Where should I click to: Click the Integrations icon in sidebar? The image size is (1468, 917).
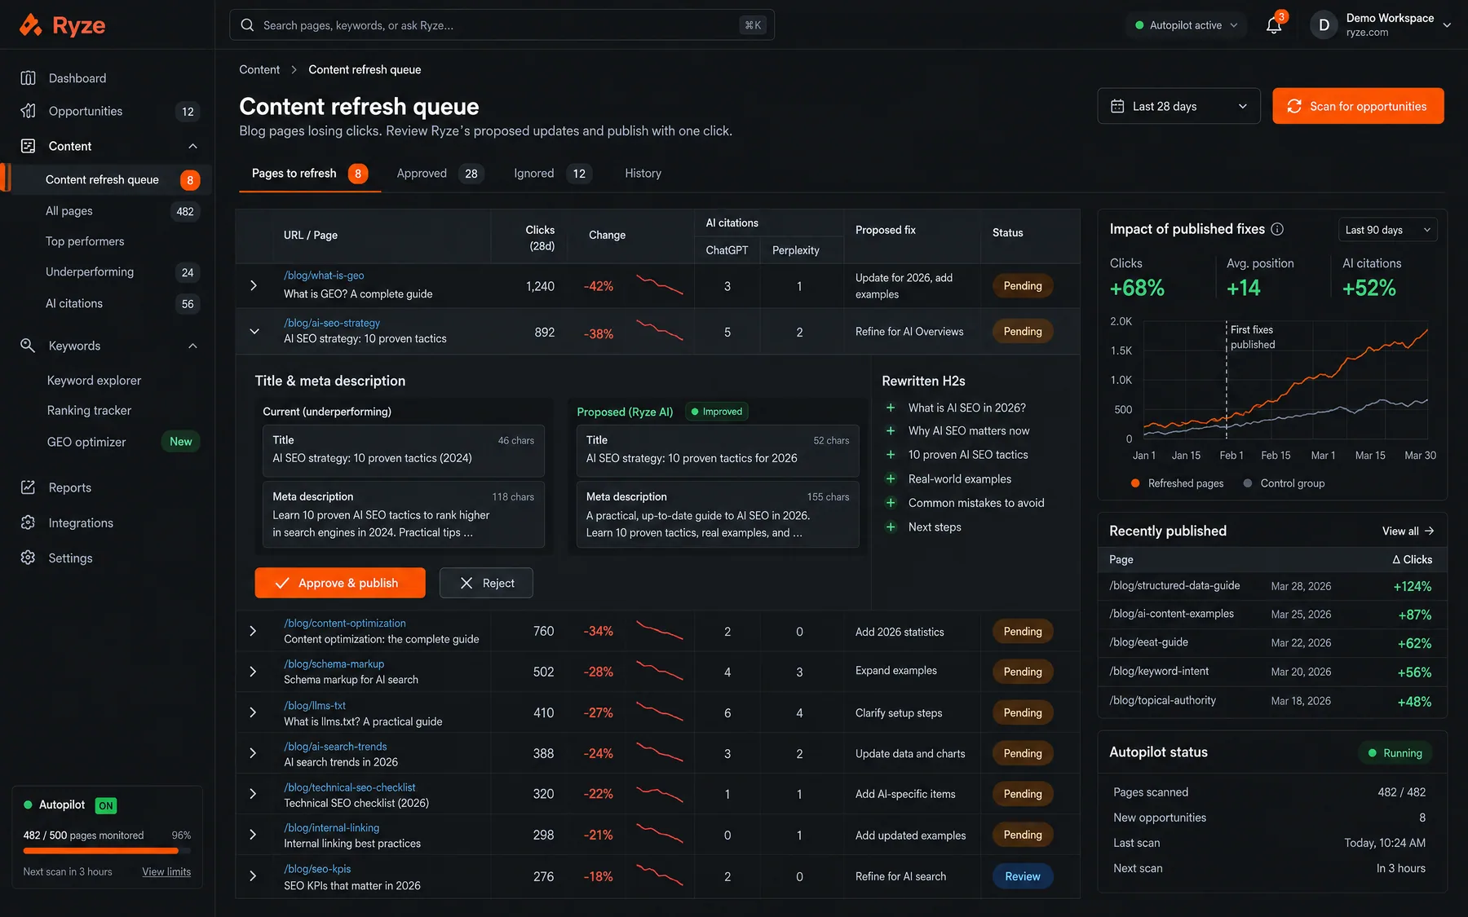click(x=28, y=522)
